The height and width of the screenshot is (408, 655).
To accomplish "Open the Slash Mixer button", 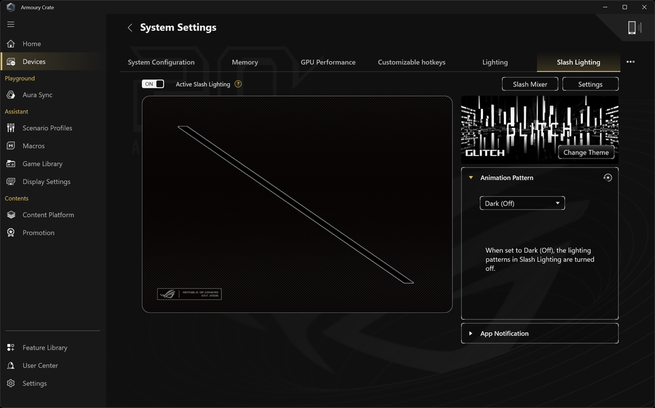I will (530, 84).
